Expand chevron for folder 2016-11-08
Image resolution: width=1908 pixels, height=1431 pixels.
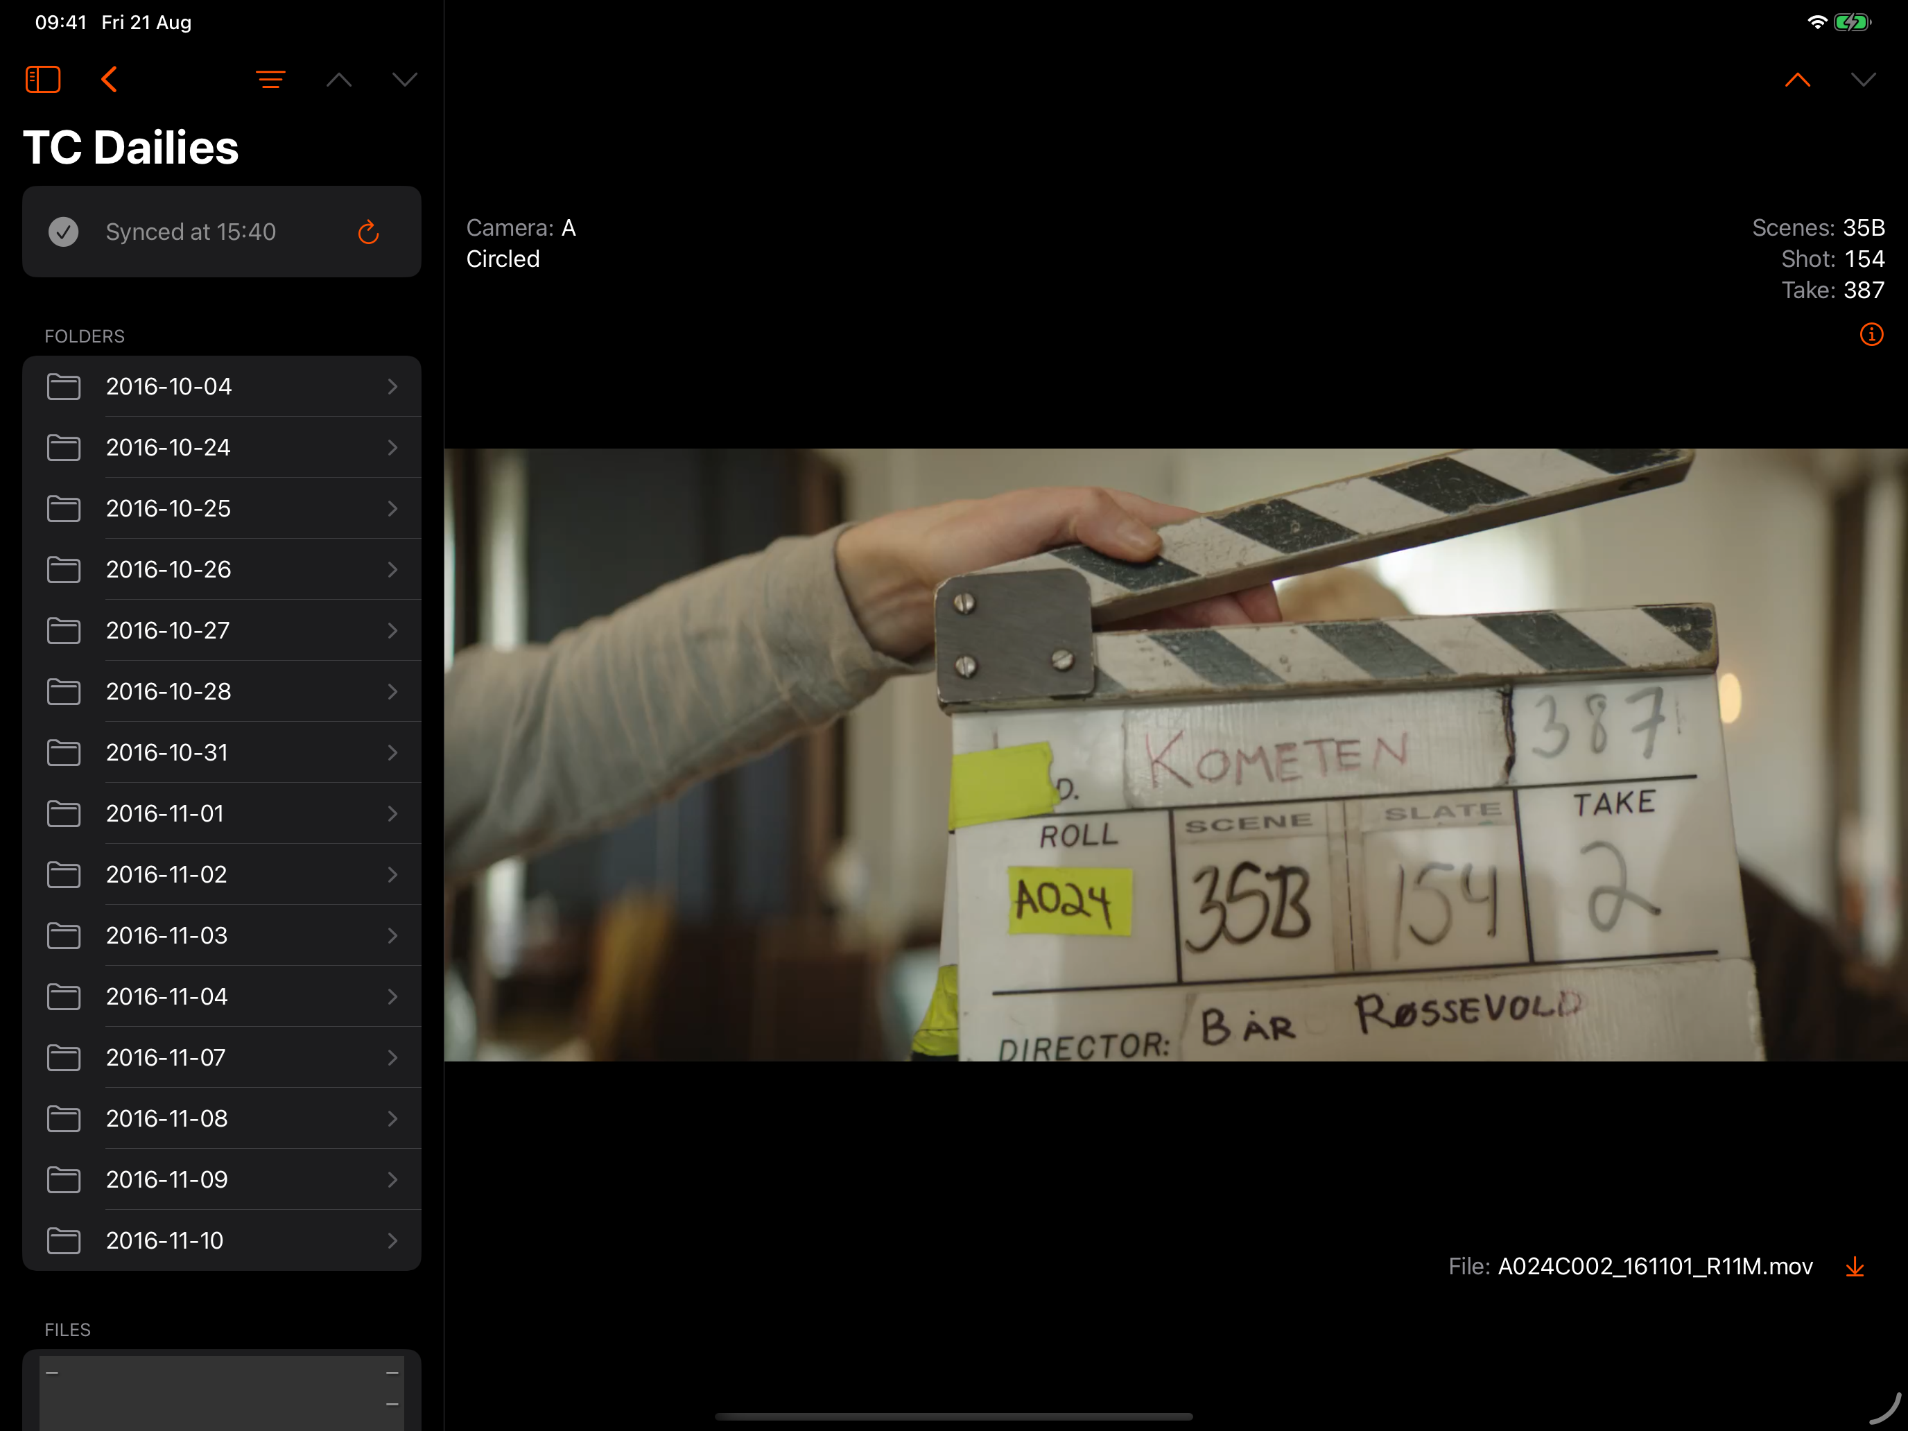[x=392, y=1118]
